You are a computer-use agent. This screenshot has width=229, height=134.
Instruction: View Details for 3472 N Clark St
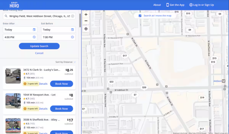point(43,84)
